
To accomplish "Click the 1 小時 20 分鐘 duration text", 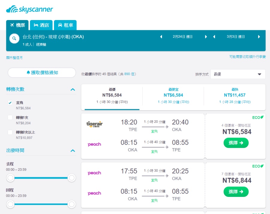I will pos(154,122).
